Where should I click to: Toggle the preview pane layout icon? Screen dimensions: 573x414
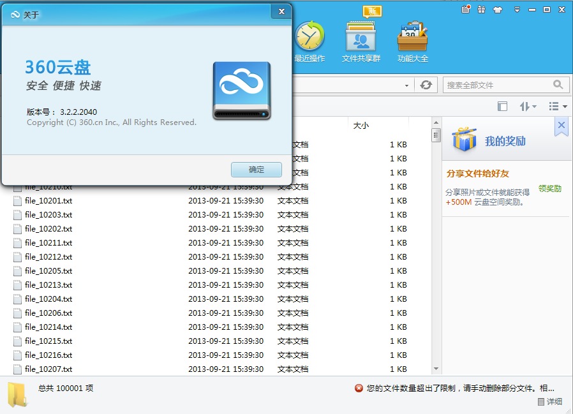pos(502,107)
